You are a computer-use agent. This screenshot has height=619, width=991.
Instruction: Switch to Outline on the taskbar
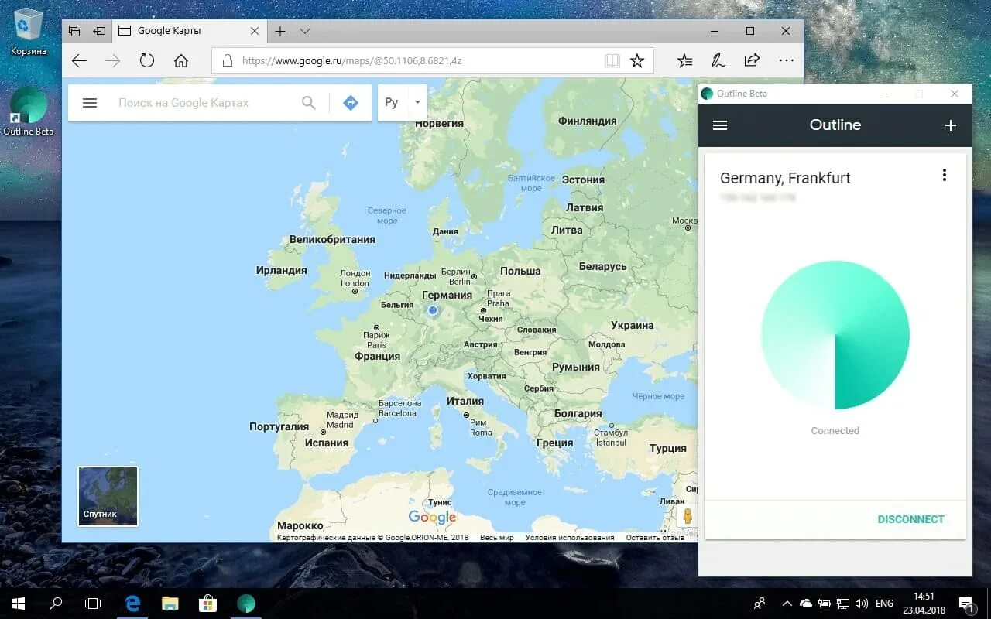tap(245, 604)
